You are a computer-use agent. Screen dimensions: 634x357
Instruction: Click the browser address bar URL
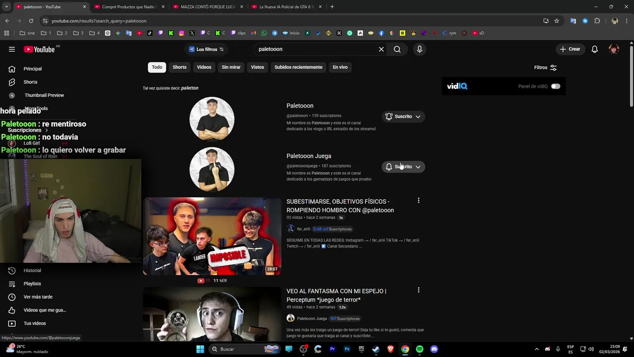(x=99, y=21)
